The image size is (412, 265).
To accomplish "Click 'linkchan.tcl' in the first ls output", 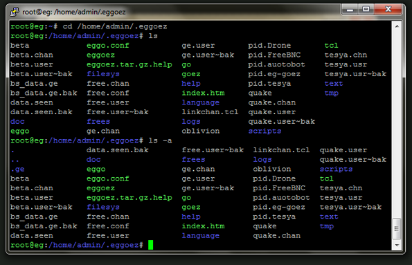I will click(x=211, y=112).
